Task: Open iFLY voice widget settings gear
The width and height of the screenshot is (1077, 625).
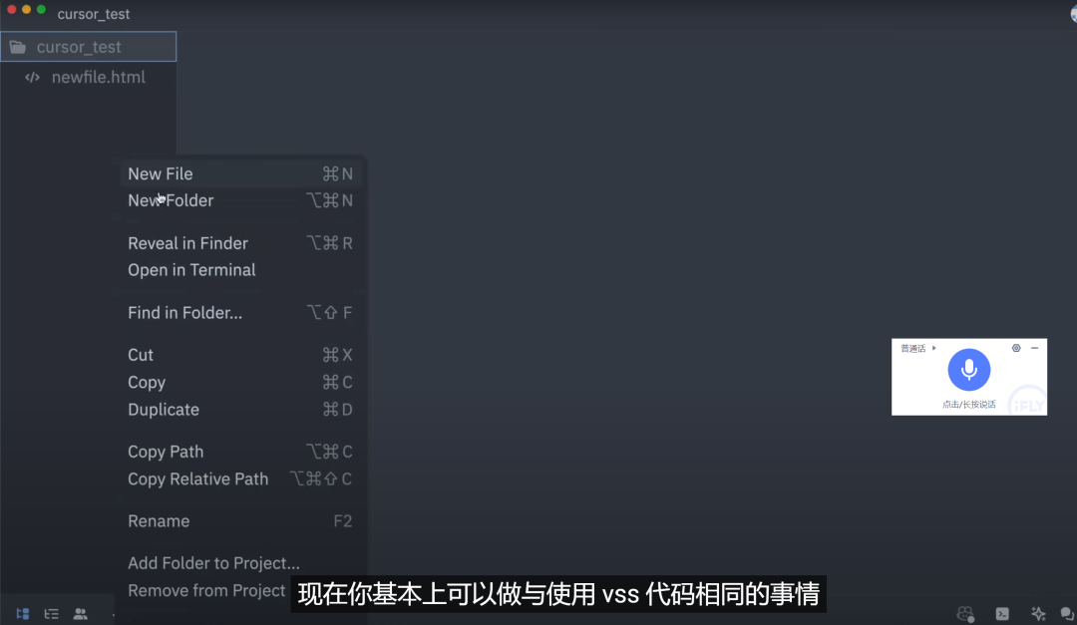Action: tap(1016, 348)
